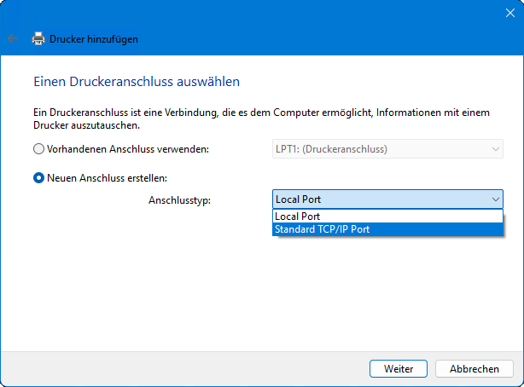Click the Drucker hinzufügen title text
The image size is (524, 387).
[x=94, y=38]
